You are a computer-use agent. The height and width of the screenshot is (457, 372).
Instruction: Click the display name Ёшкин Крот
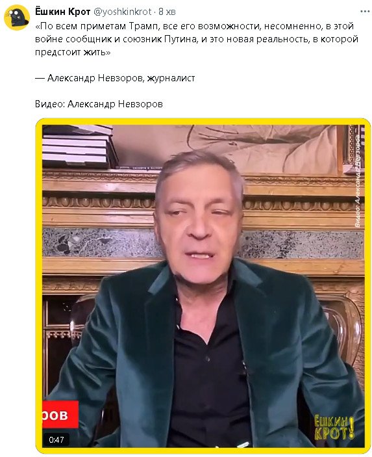[x=62, y=12]
